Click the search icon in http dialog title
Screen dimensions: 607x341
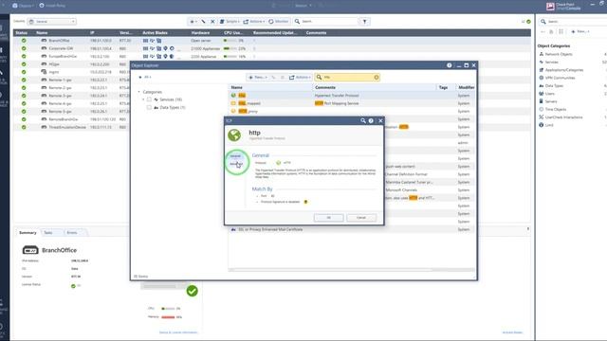click(x=363, y=120)
